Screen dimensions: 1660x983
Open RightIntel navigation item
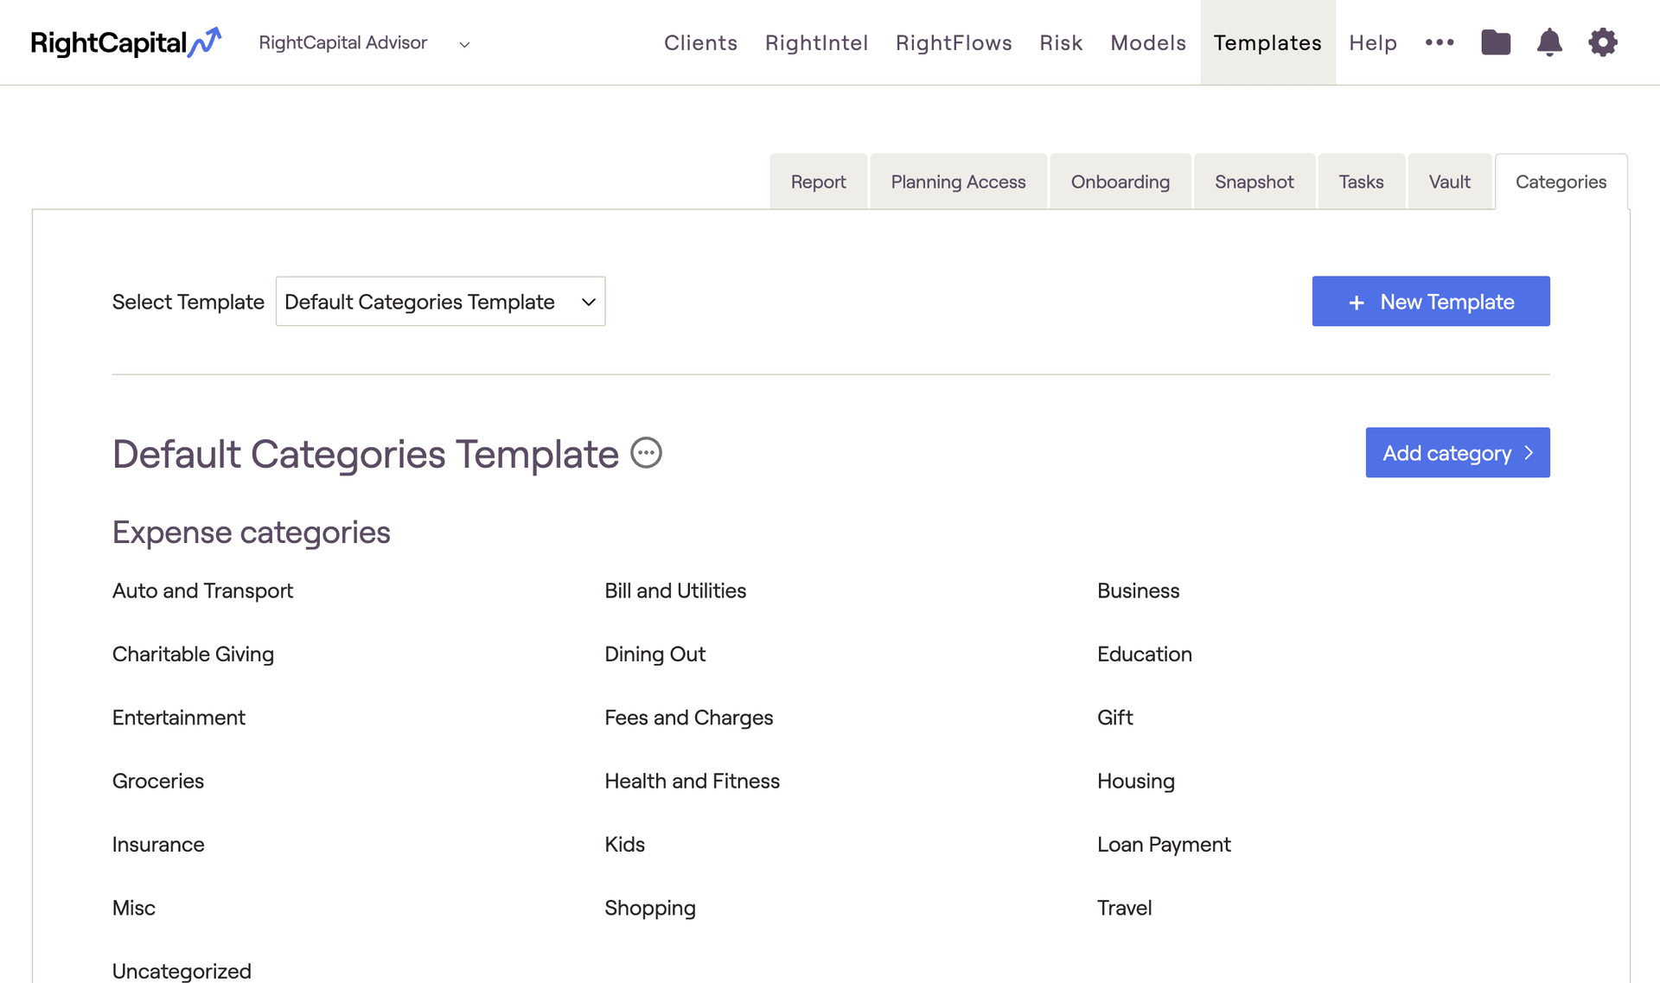[x=816, y=42]
